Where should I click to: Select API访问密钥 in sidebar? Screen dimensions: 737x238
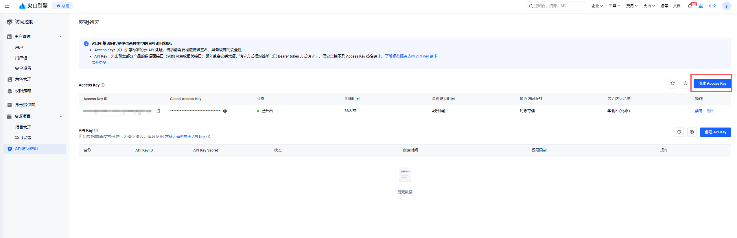pyautogui.click(x=35, y=149)
